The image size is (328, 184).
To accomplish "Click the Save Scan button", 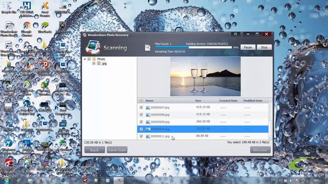I will 117,150.
